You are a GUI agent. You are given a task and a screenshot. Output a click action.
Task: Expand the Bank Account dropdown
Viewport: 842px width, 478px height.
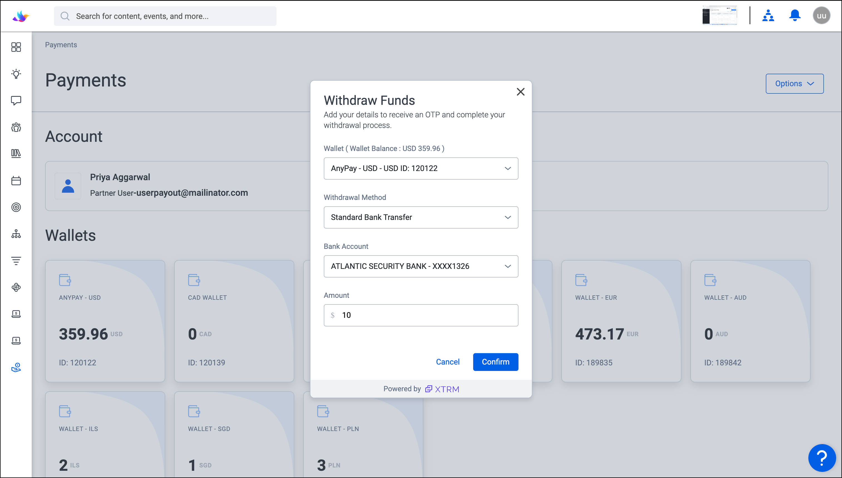point(421,266)
